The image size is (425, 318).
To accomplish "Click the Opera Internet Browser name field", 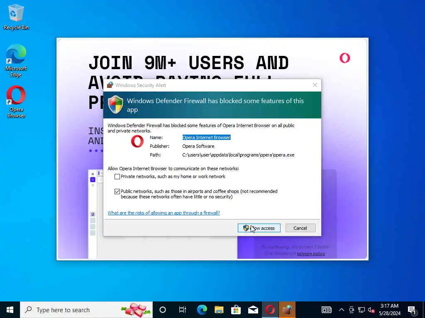I will pos(206,137).
